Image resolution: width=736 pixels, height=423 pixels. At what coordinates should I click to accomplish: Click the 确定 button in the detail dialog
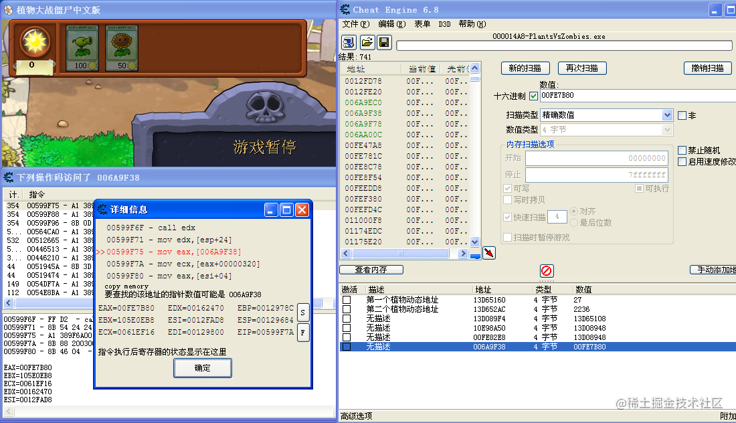[x=203, y=368]
